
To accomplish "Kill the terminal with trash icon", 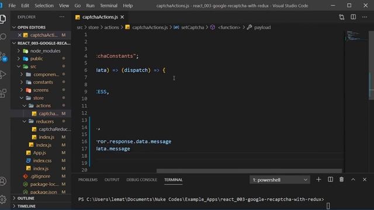I will (x=341, y=180).
